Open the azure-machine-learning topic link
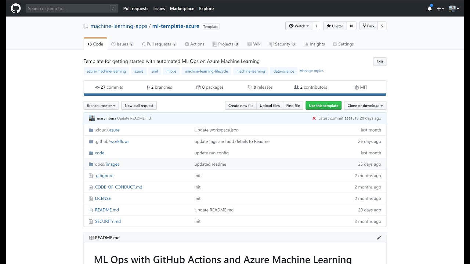 pyautogui.click(x=106, y=71)
